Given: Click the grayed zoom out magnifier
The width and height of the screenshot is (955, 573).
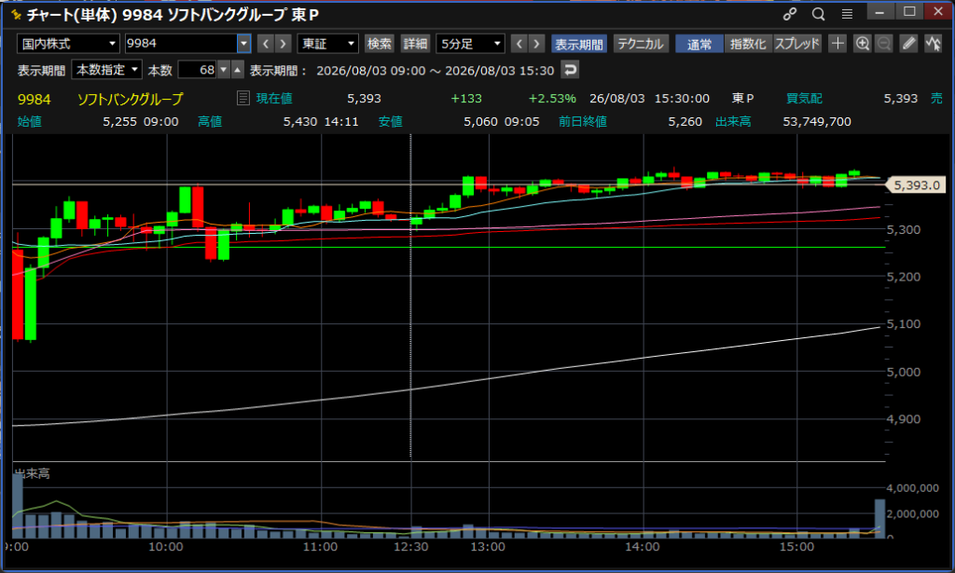Looking at the screenshot, I should (884, 43).
